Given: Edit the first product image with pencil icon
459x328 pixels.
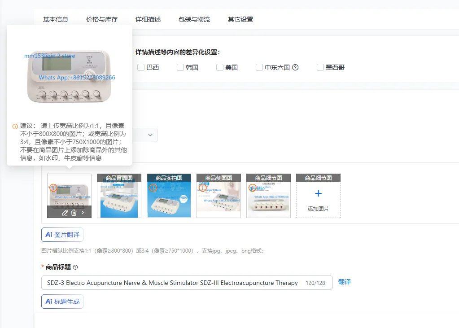Looking at the screenshot, I should (65, 213).
